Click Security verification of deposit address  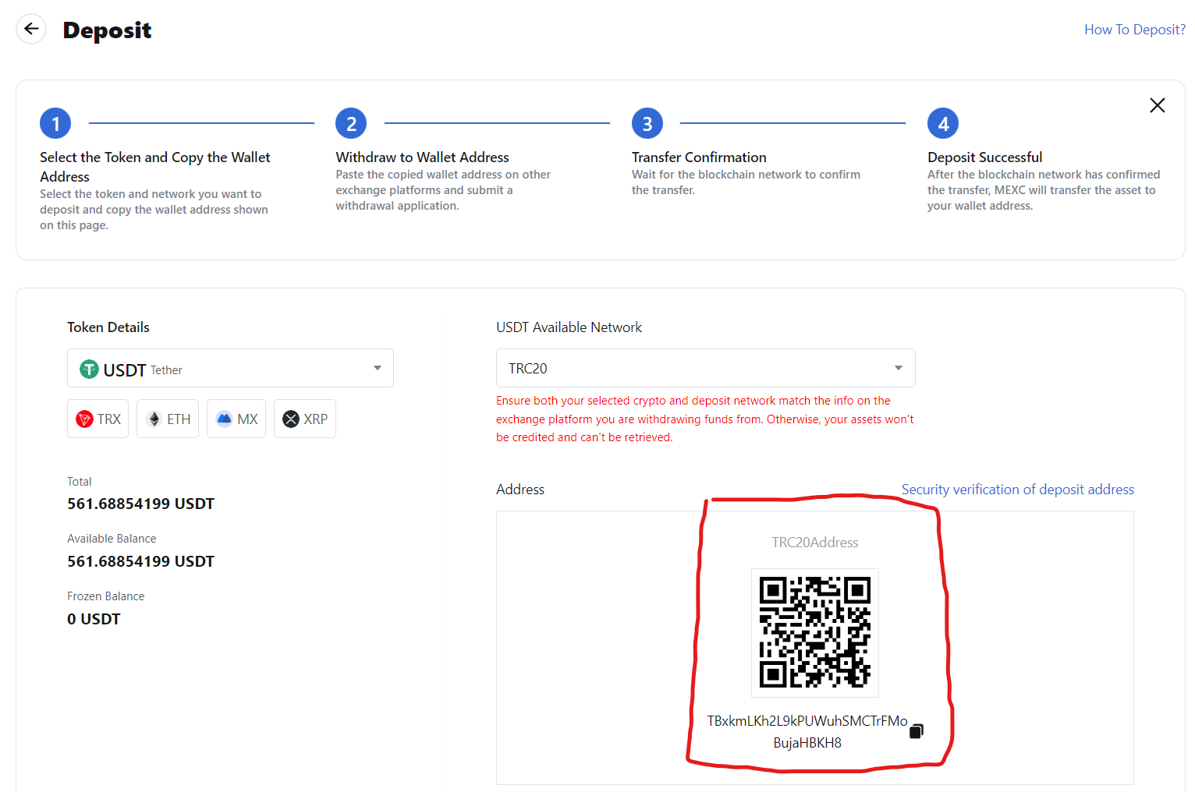tap(1017, 489)
